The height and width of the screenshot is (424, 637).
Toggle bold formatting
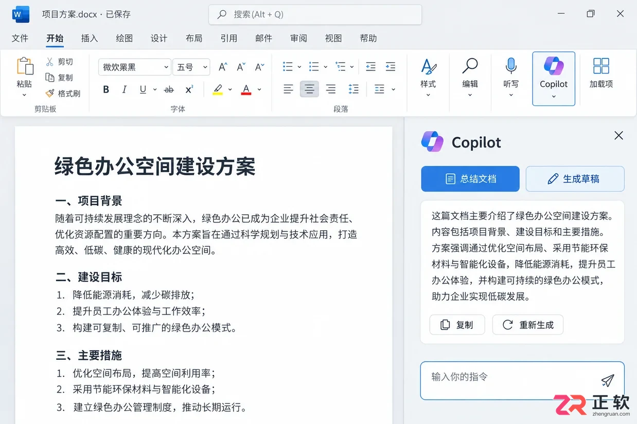pos(106,89)
